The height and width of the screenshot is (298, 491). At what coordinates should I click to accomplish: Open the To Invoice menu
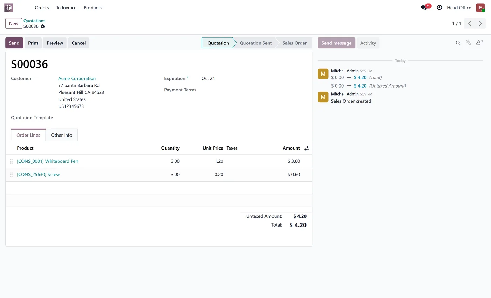coord(66,7)
